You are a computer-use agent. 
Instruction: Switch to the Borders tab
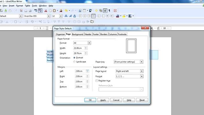104,34
